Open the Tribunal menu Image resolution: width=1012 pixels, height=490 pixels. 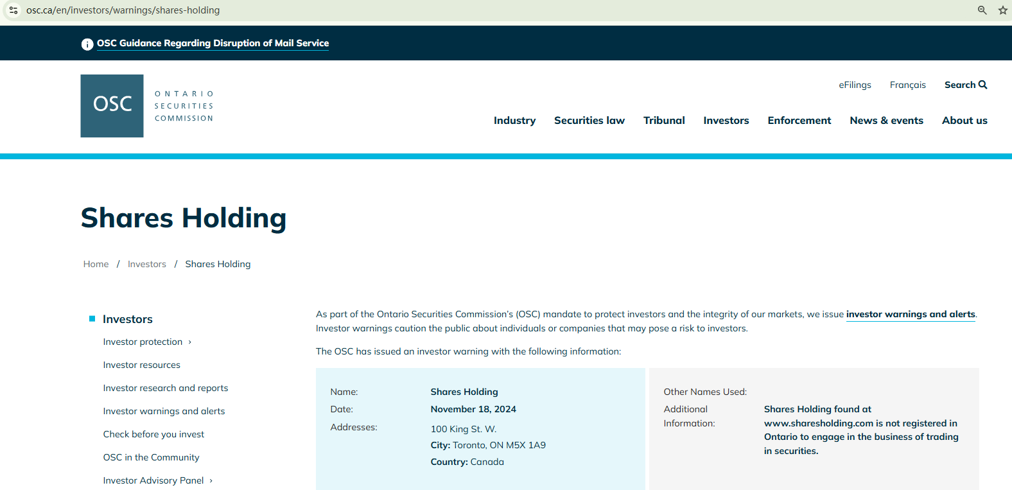click(664, 121)
